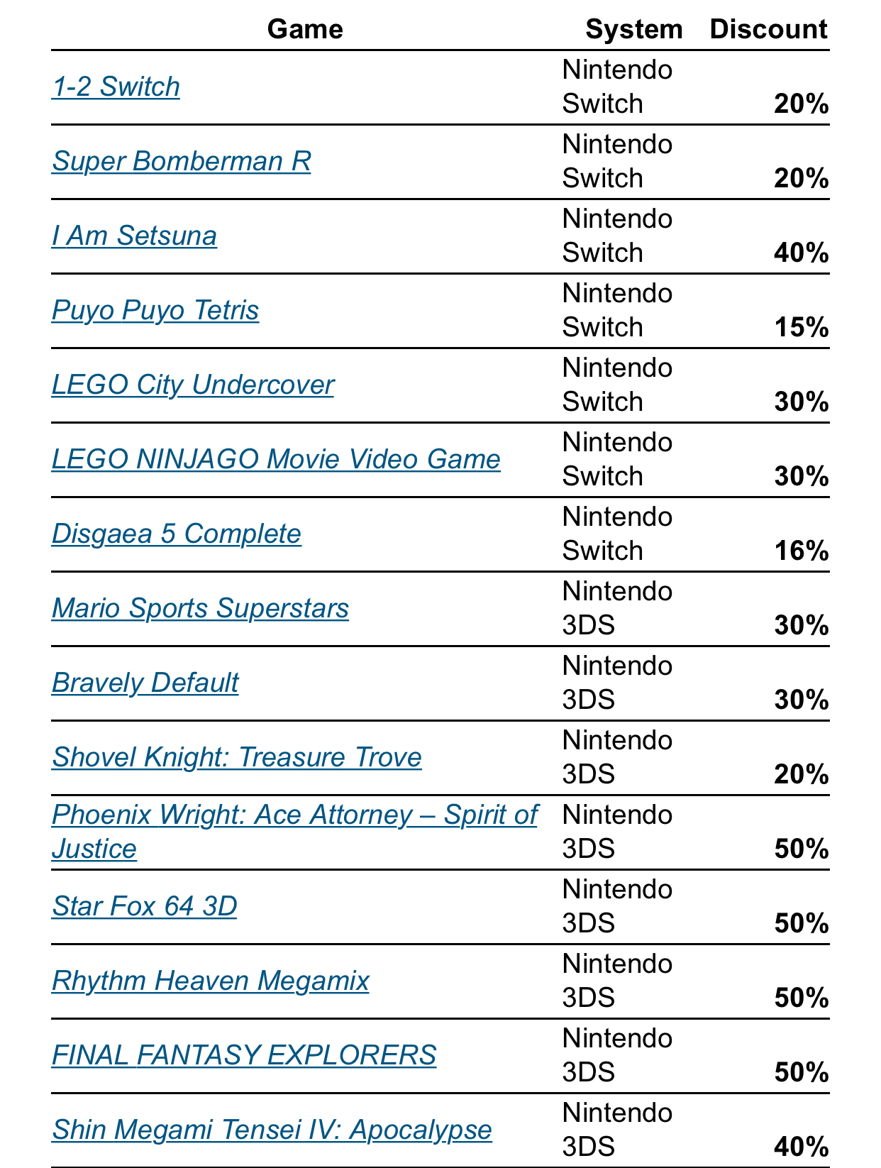Open the Rhythm Heaven Megamix link
The image size is (881, 1168).
(211, 981)
